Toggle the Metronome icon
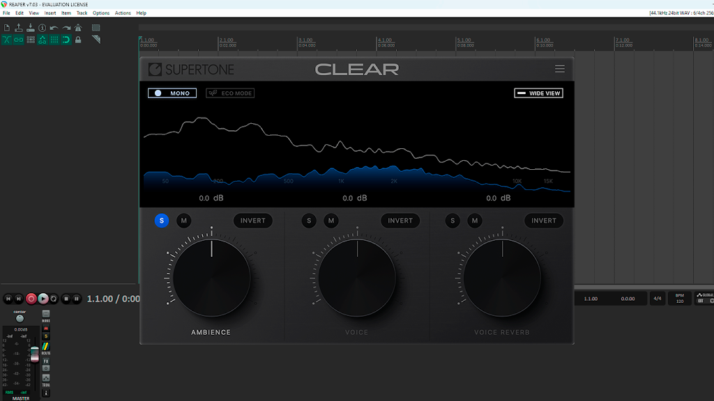The width and height of the screenshot is (714, 401). click(x=78, y=28)
